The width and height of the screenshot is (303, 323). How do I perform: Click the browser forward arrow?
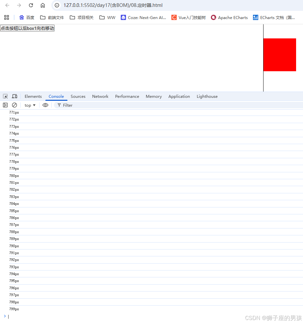(19, 5)
